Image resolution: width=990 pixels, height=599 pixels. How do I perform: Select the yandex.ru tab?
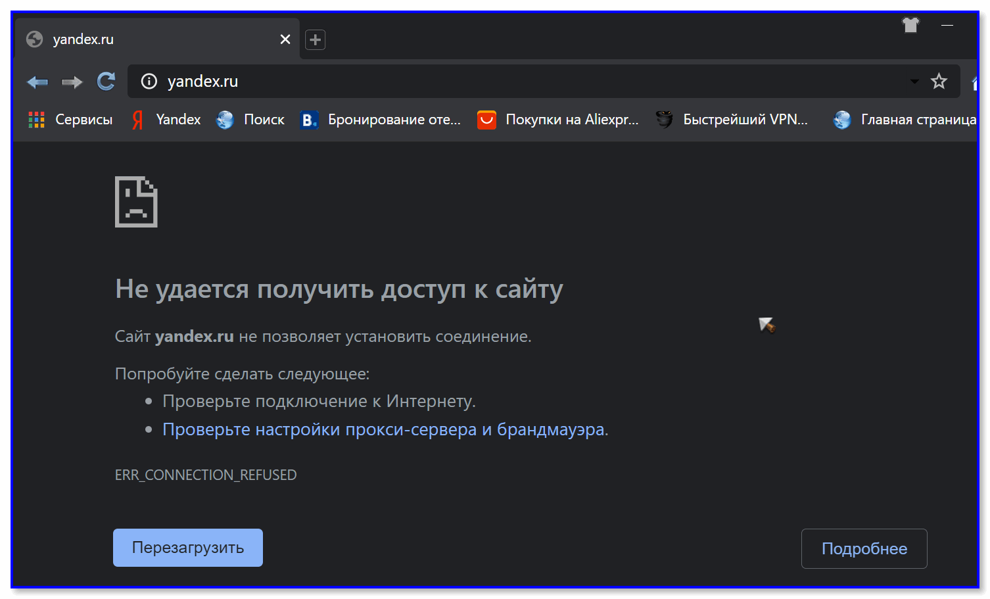pos(156,39)
